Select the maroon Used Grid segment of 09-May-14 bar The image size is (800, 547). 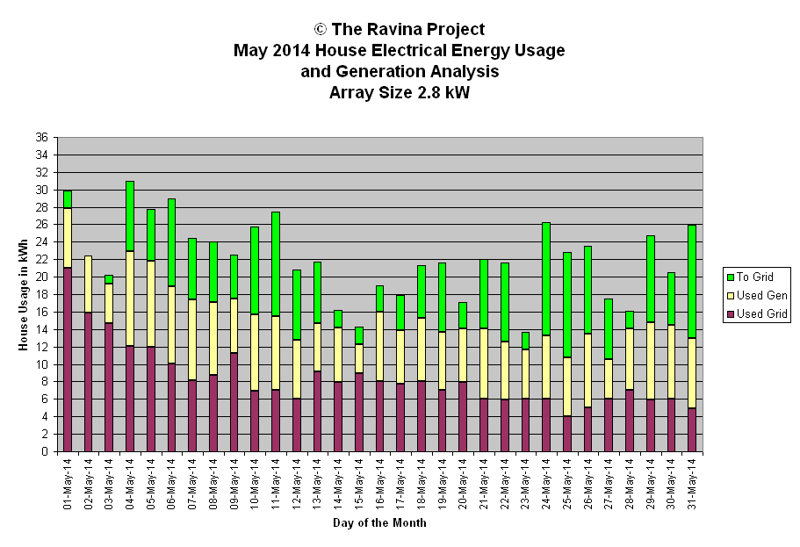click(234, 403)
